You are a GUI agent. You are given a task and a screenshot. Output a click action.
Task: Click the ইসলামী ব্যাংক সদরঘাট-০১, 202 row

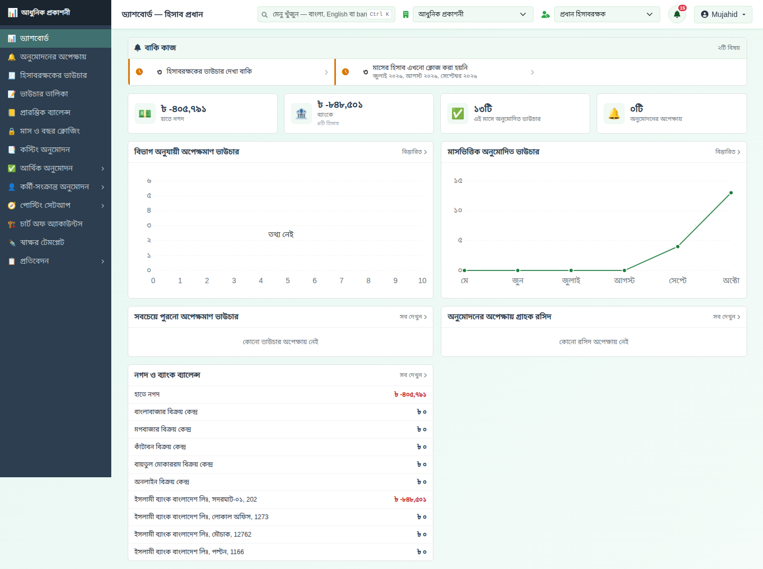280,500
